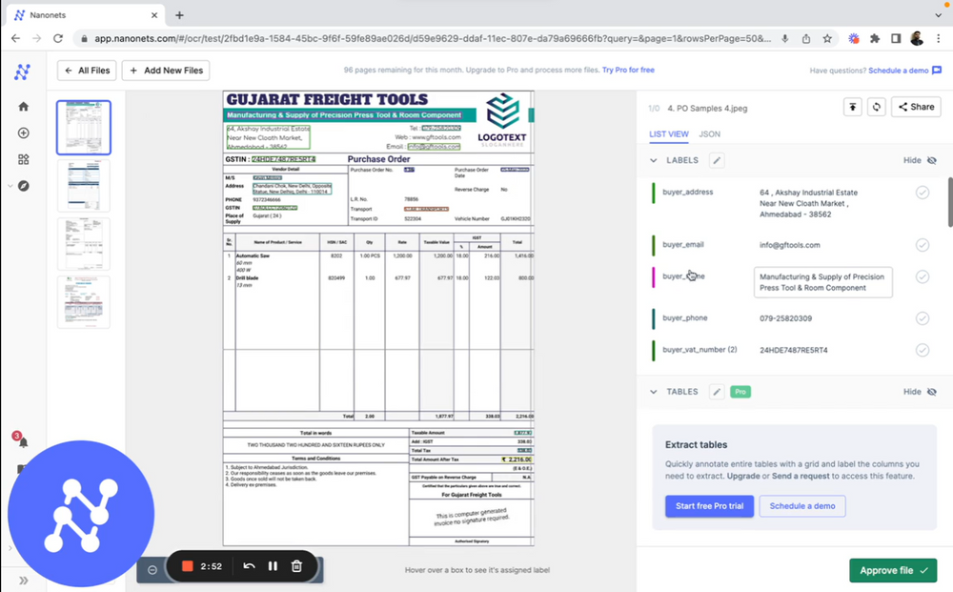Expand the TABLES section chevron
Viewport: 953px width, 592px height.
[x=656, y=391]
